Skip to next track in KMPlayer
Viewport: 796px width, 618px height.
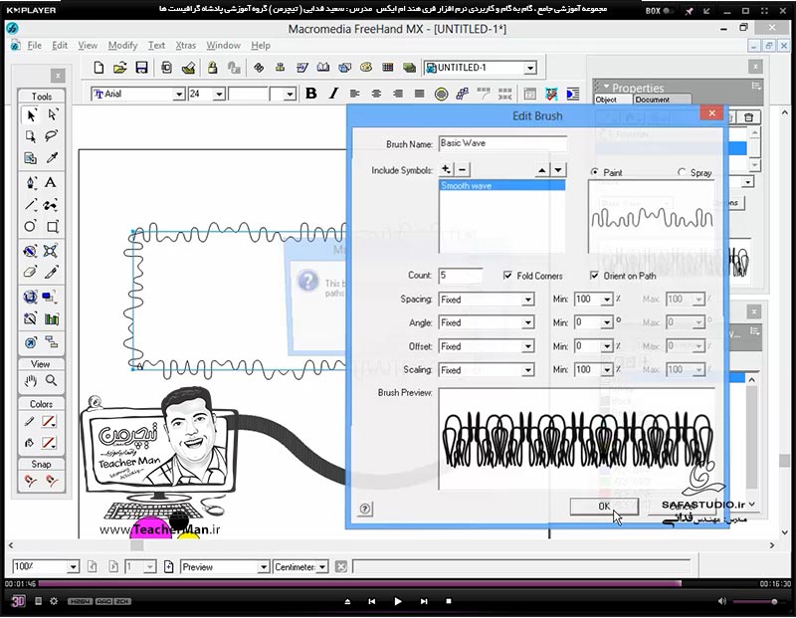[x=424, y=601]
